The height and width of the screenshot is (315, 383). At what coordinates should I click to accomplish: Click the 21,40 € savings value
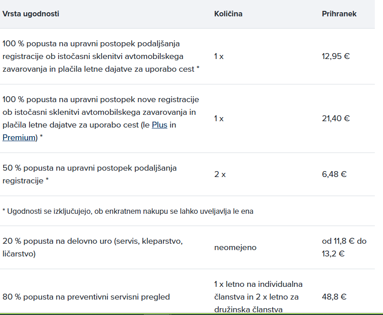(x=336, y=118)
